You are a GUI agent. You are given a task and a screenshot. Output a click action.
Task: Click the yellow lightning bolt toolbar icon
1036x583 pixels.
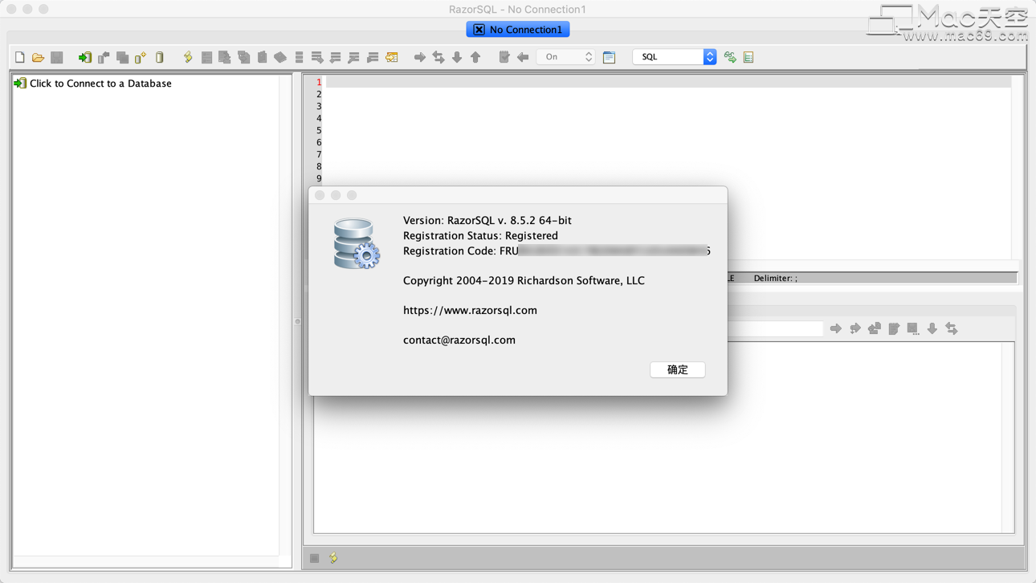pos(188,57)
